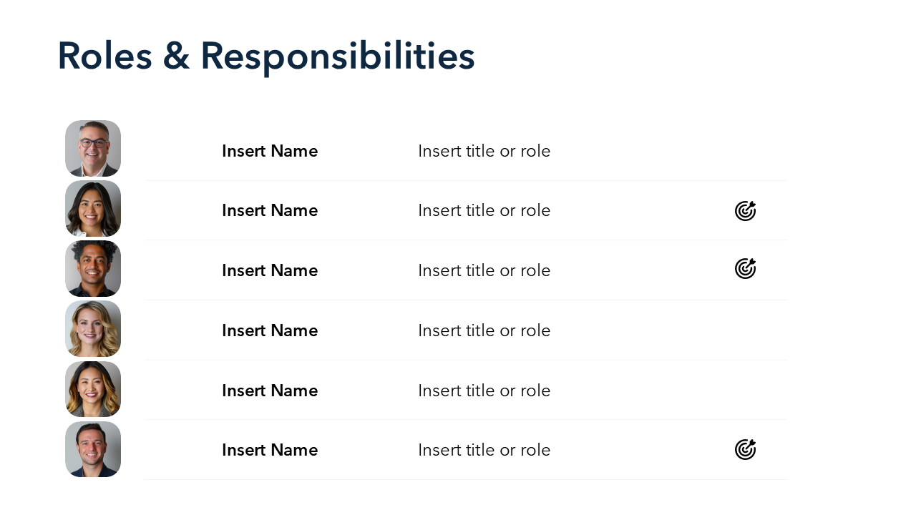
Task: Click "Insert title or role" in the first row
Action: point(484,152)
